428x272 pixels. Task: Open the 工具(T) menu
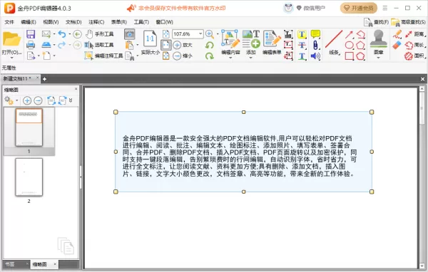(x=141, y=22)
